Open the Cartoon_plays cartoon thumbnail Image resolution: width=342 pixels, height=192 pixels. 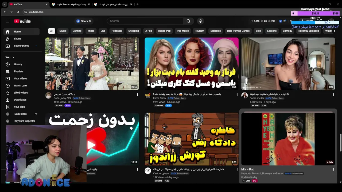[x=192, y=139]
